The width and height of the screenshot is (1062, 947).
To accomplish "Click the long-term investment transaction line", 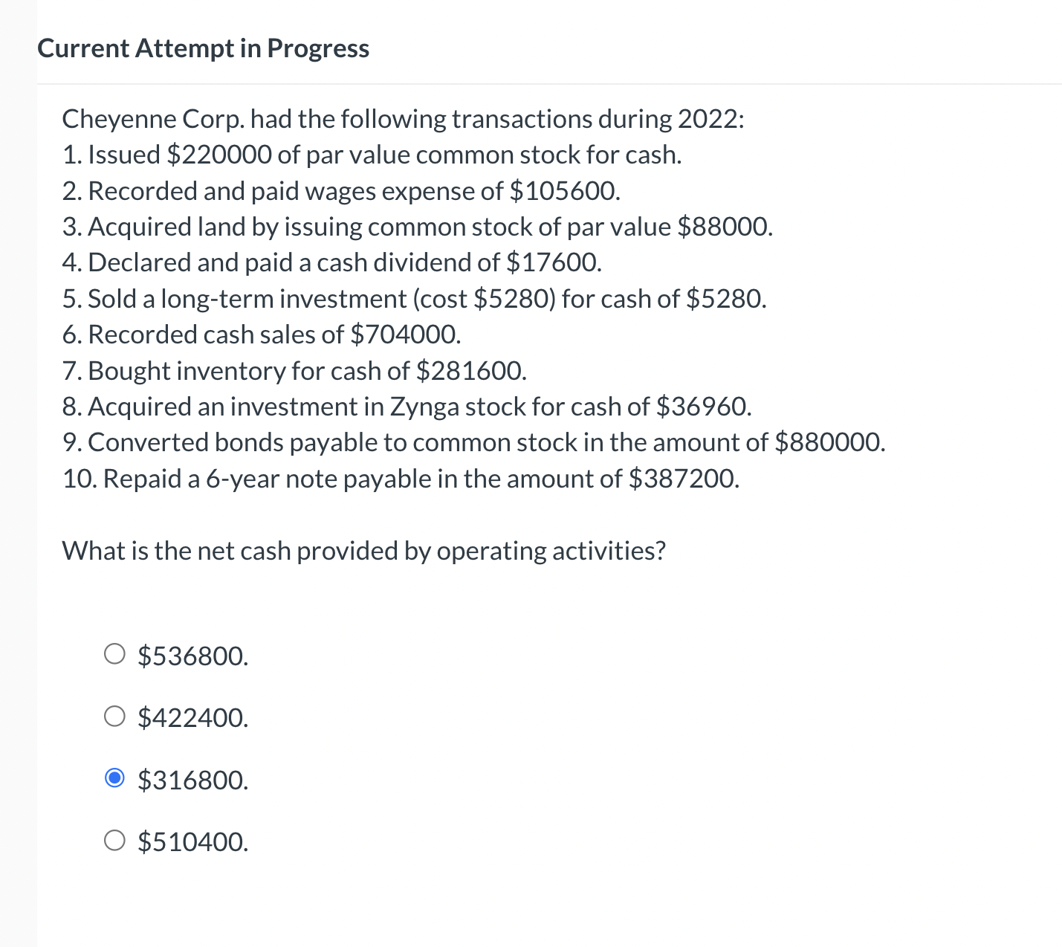I will pos(415,298).
